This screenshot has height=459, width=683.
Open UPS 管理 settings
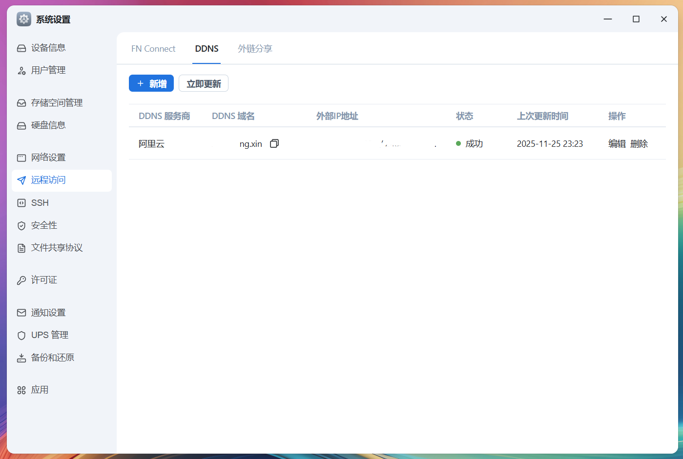coord(62,335)
